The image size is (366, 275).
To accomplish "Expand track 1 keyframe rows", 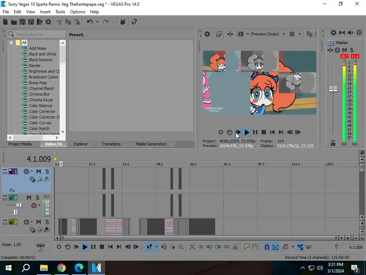I will coord(12,190).
